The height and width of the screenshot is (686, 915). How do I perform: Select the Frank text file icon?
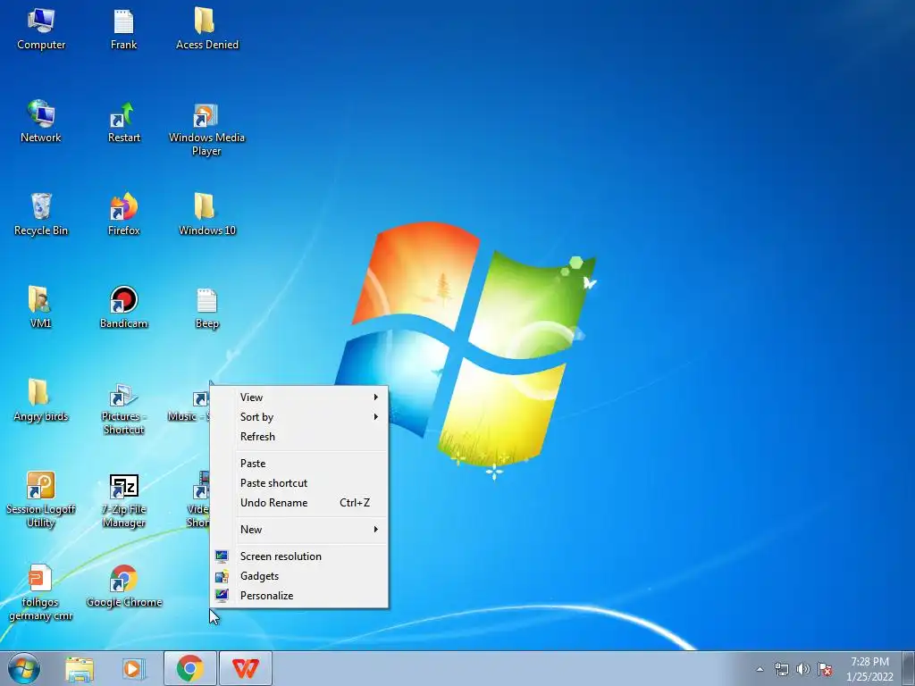[123, 29]
